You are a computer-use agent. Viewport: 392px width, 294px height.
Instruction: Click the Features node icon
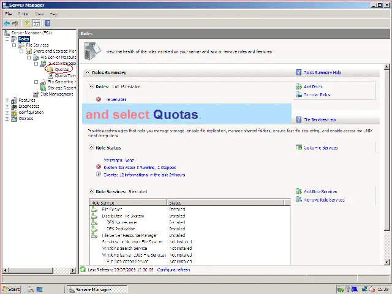[14, 100]
